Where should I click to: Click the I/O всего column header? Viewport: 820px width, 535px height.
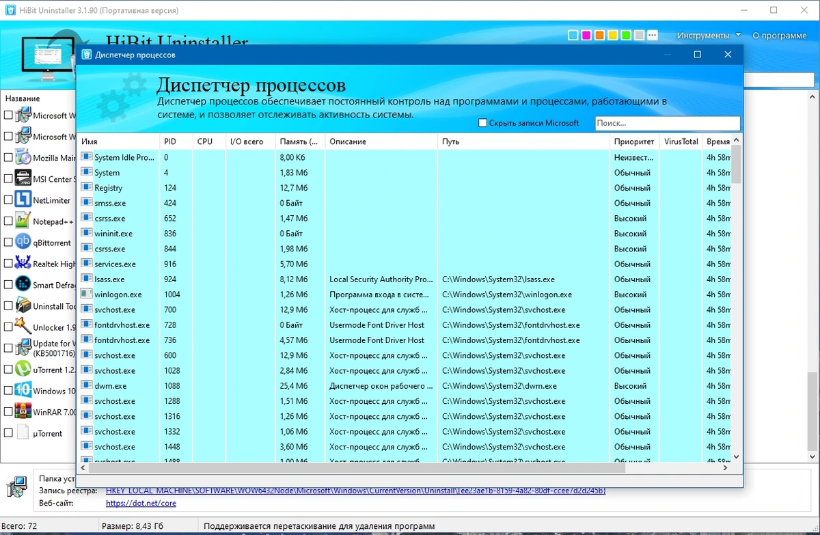251,141
